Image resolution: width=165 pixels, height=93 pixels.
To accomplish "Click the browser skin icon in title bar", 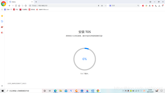I will click(x=150, y=2).
